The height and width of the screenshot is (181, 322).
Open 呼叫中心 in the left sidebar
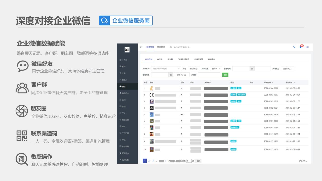(125, 153)
